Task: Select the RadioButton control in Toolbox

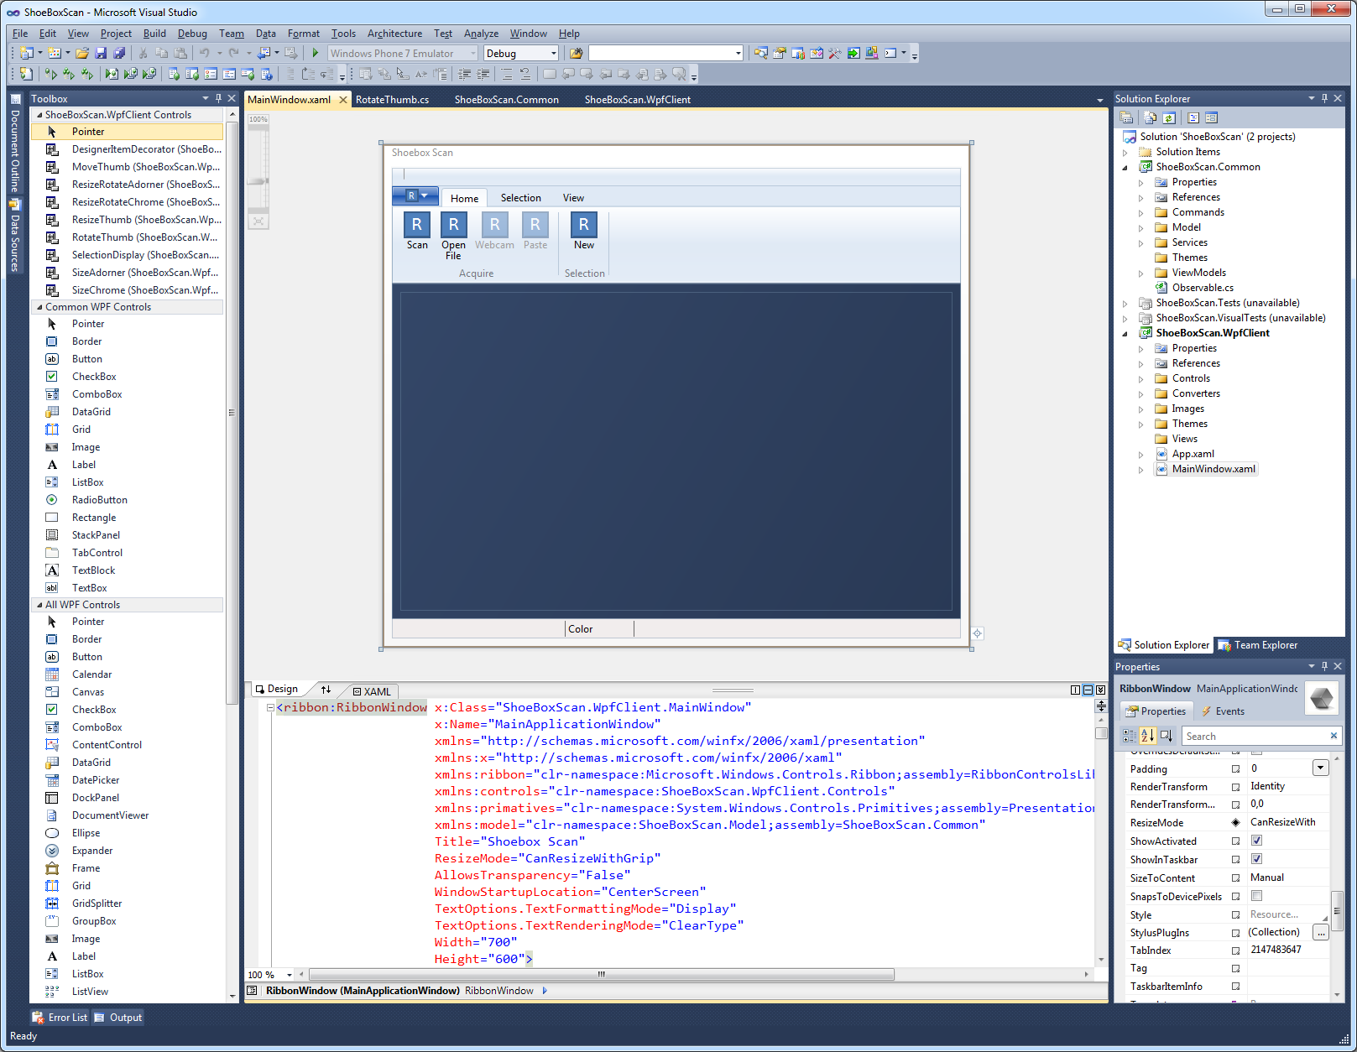Action: (x=99, y=500)
